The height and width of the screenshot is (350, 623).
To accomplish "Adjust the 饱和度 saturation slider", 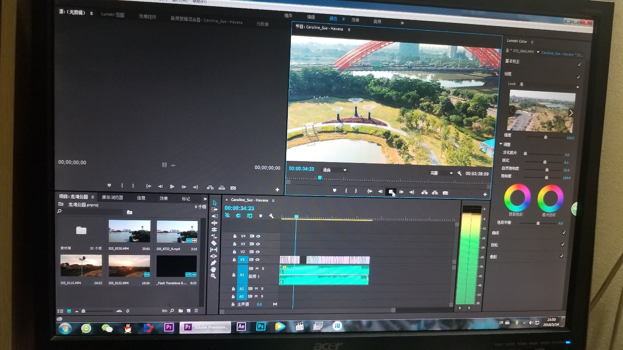I will (x=546, y=177).
